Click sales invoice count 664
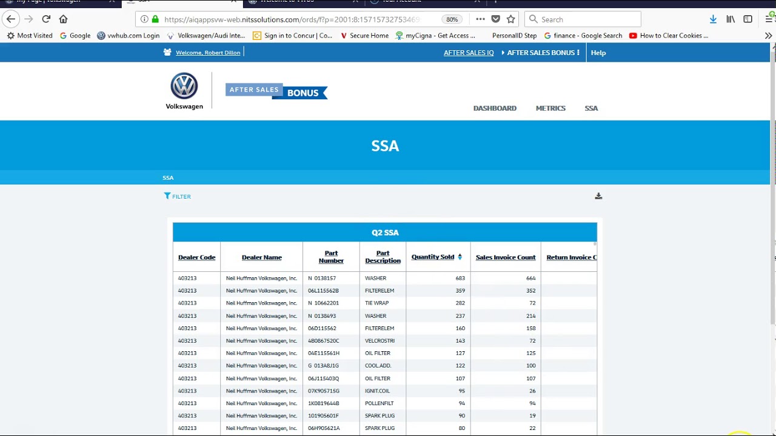The height and width of the screenshot is (436, 776). [x=531, y=279]
